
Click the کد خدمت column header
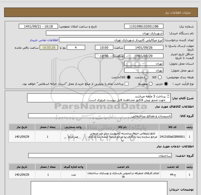point(173,167)
